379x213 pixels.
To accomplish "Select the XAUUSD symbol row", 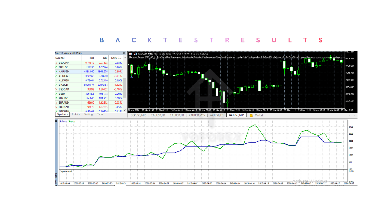I will click(x=89, y=72).
